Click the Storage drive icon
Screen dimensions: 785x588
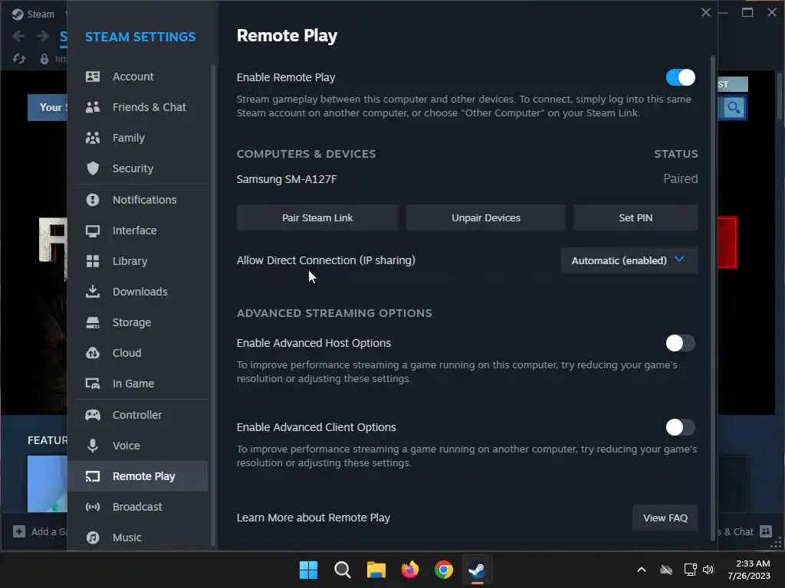click(93, 322)
